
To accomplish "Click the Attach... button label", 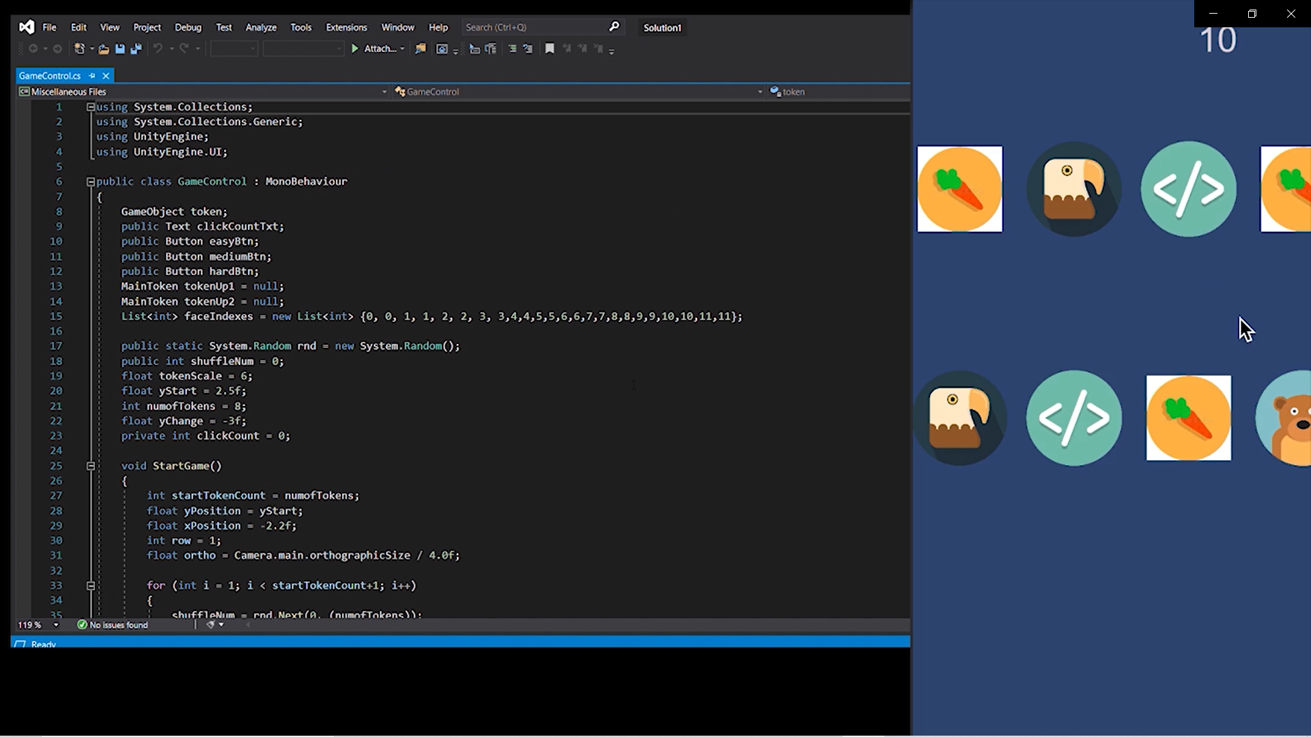I will point(380,48).
